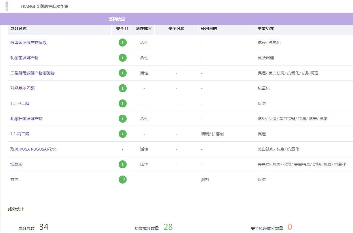Open the 基础信息 tab
This screenshot has height=233, width=353.
(117, 19)
